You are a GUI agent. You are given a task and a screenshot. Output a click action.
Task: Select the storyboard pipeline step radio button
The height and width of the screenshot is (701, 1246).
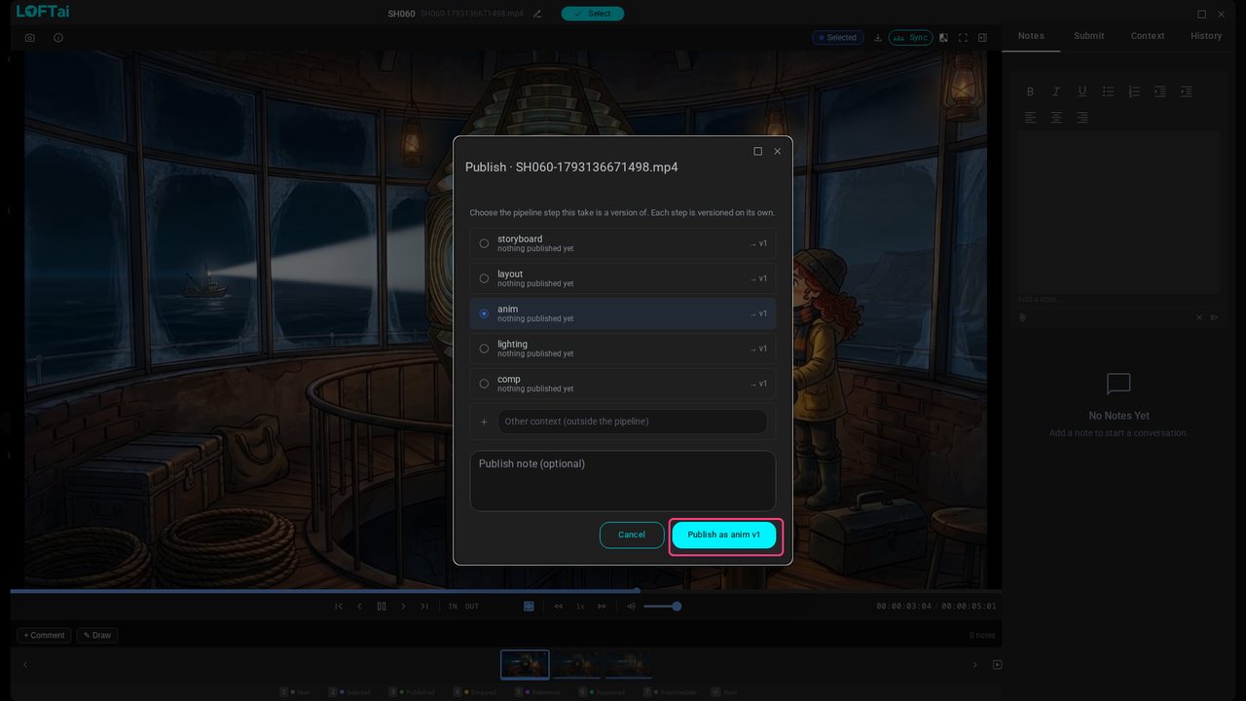coord(484,243)
